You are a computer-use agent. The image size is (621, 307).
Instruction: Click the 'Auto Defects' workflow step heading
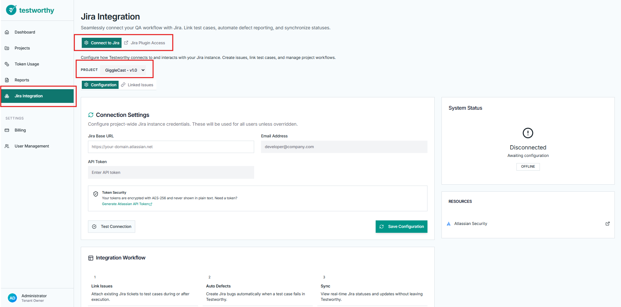(x=218, y=286)
